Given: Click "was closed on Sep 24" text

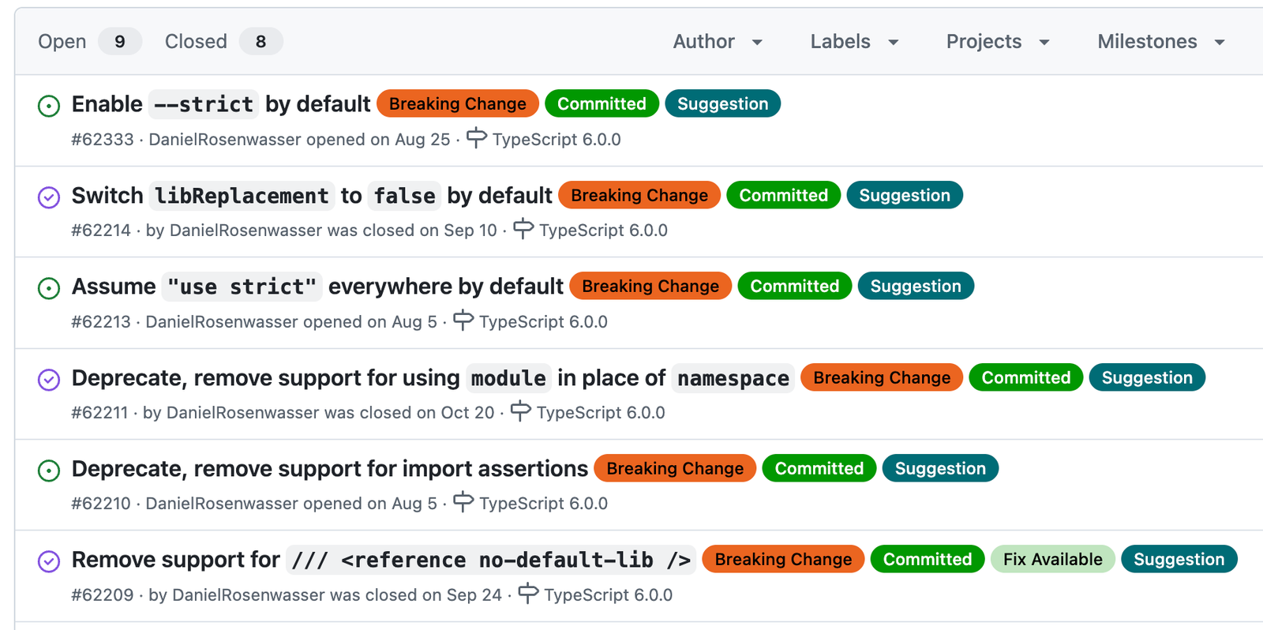Looking at the screenshot, I should (x=415, y=595).
